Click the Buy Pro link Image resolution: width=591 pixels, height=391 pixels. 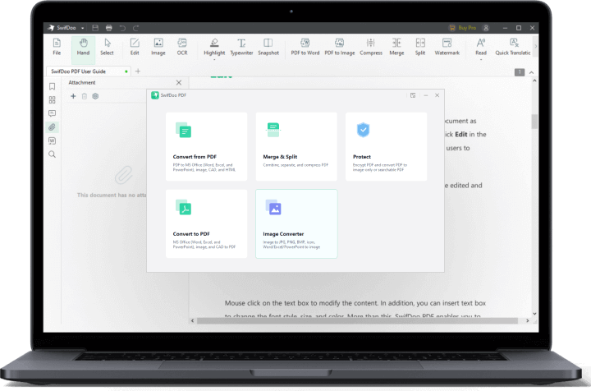click(x=462, y=28)
